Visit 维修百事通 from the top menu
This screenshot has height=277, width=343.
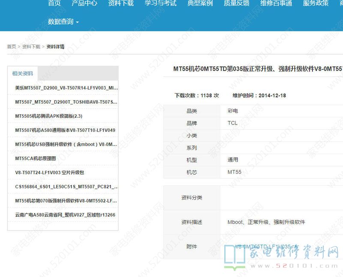(276, 3)
